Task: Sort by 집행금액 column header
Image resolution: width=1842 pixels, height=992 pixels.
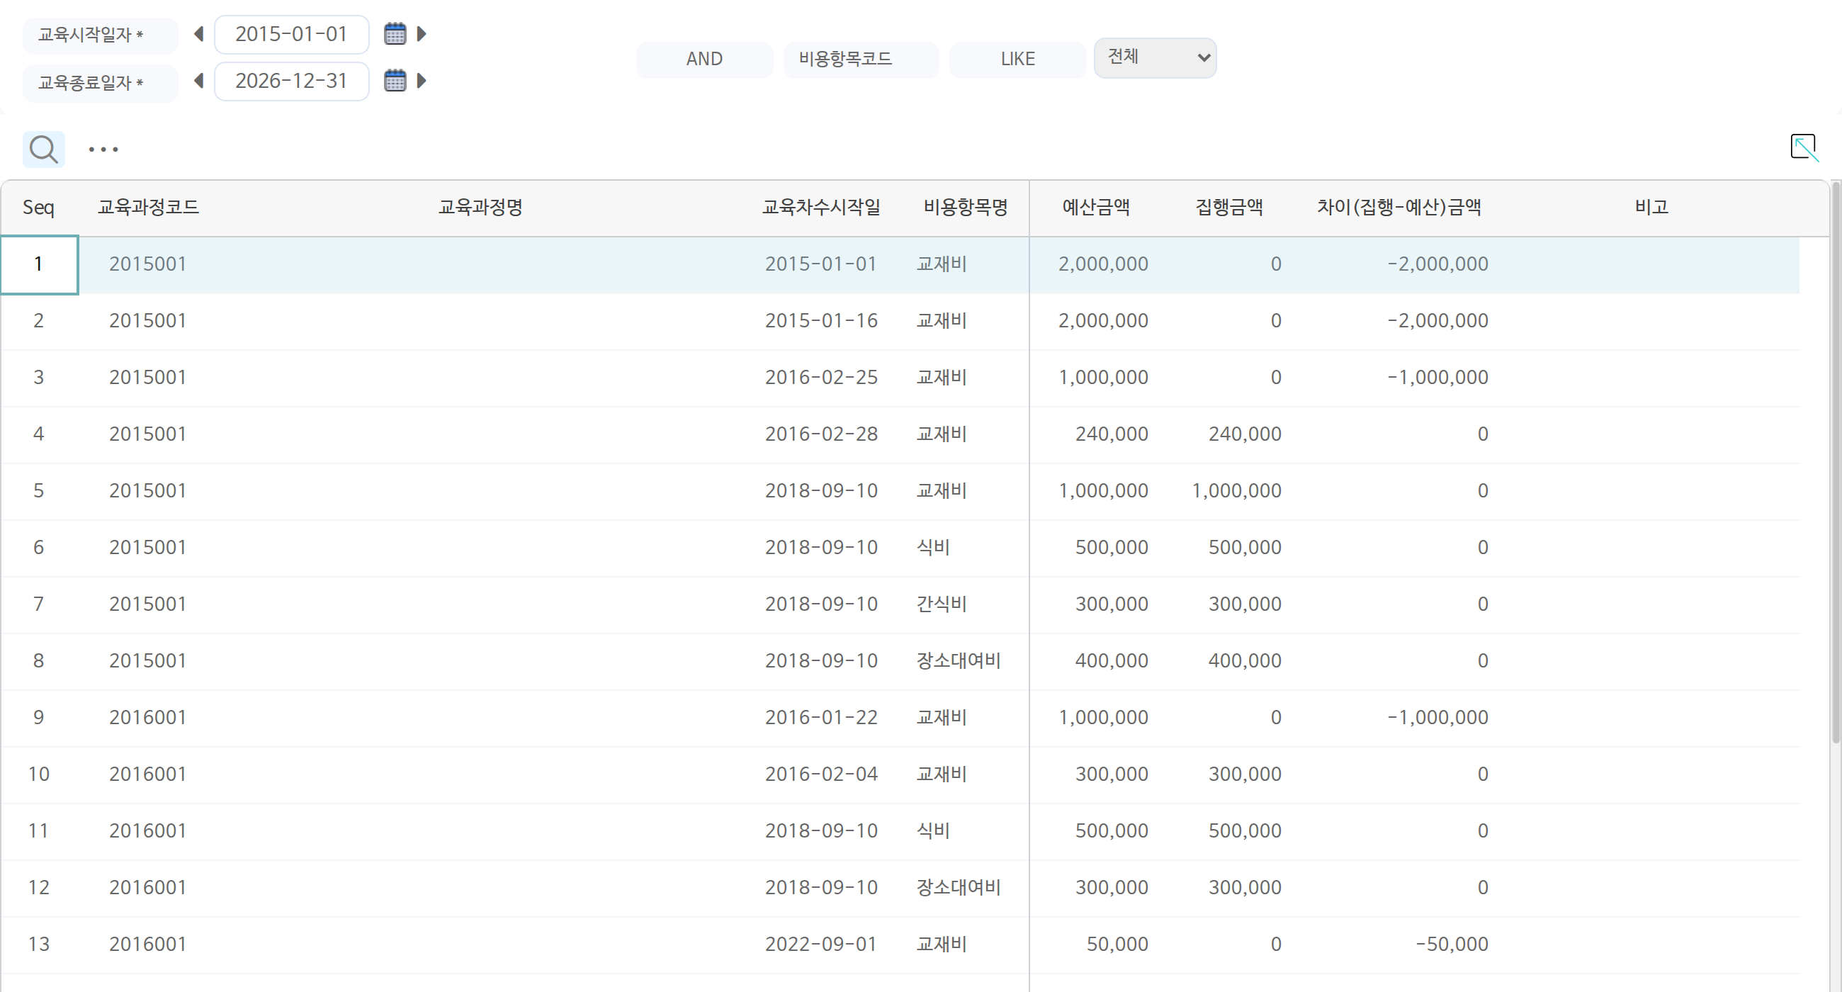Action: [x=1229, y=208]
